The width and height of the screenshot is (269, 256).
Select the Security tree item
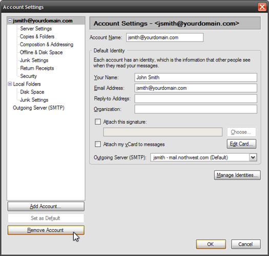[29, 76]
